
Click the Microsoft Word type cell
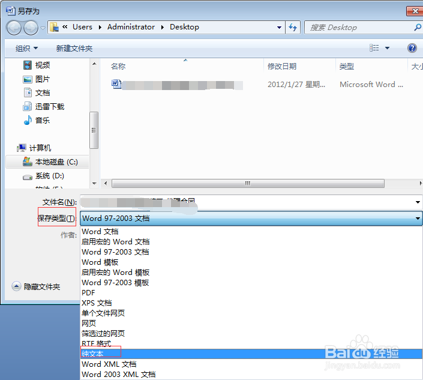(371, 85)
